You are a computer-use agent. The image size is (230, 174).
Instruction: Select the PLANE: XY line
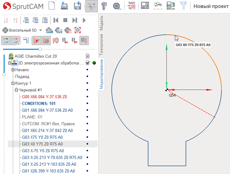point(32,117)
